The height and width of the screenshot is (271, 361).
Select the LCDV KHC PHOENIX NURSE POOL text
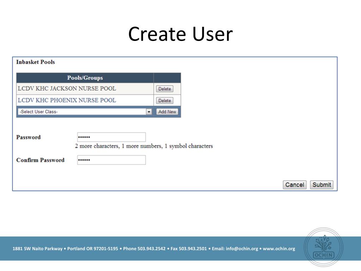(67, 100)
